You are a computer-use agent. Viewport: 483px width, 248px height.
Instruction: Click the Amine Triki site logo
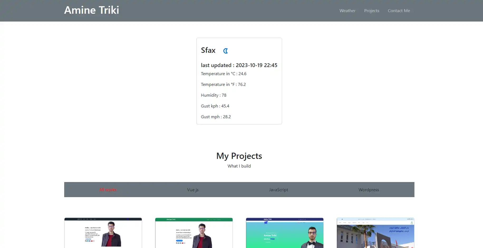tap(91, 10)
